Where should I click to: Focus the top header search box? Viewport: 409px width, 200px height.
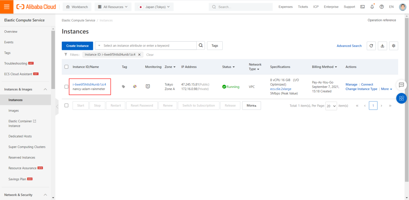click(241, 7)
